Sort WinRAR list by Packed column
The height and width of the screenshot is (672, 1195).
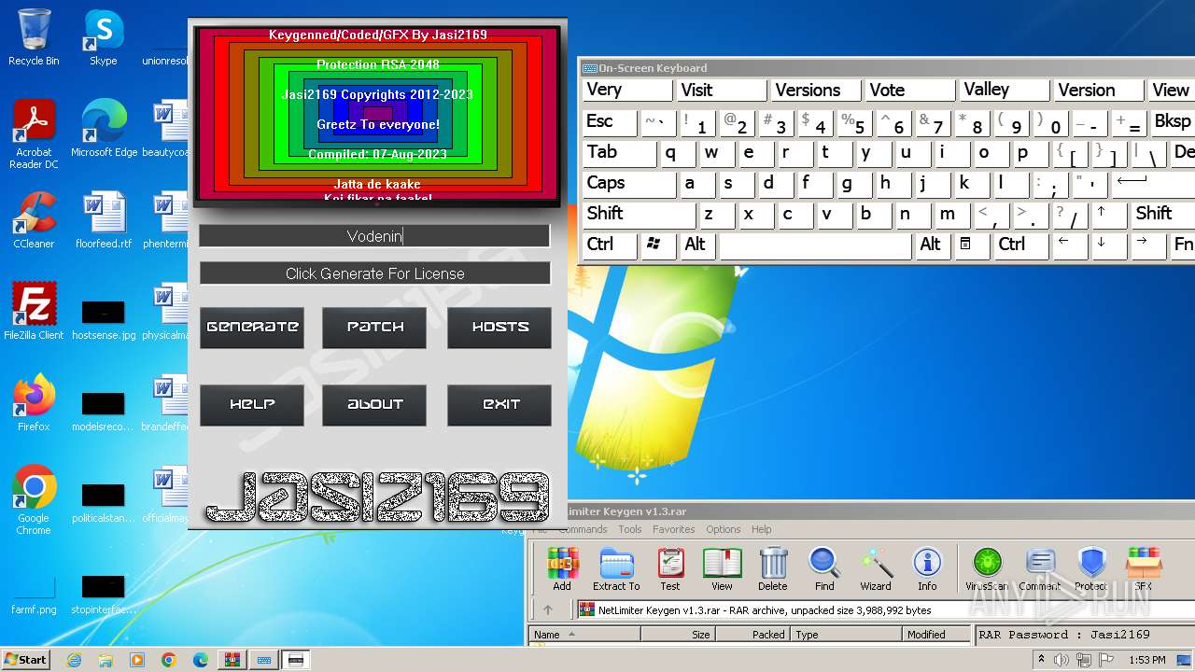(752, 635)
